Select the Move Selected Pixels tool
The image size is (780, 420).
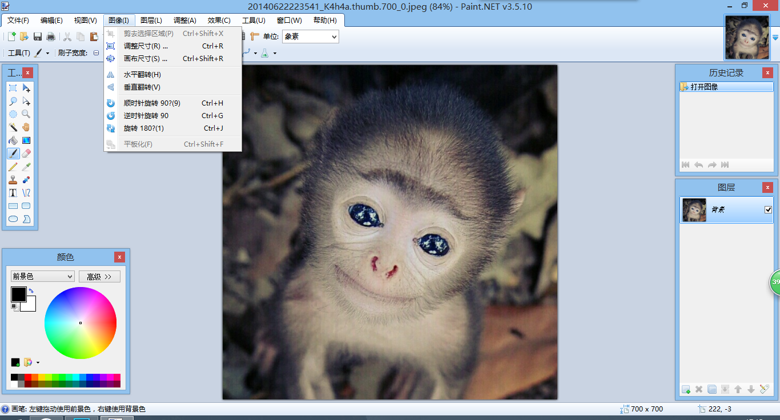pos(26,88)
